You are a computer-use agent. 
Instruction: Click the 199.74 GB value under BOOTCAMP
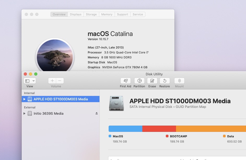pos(177,141)
